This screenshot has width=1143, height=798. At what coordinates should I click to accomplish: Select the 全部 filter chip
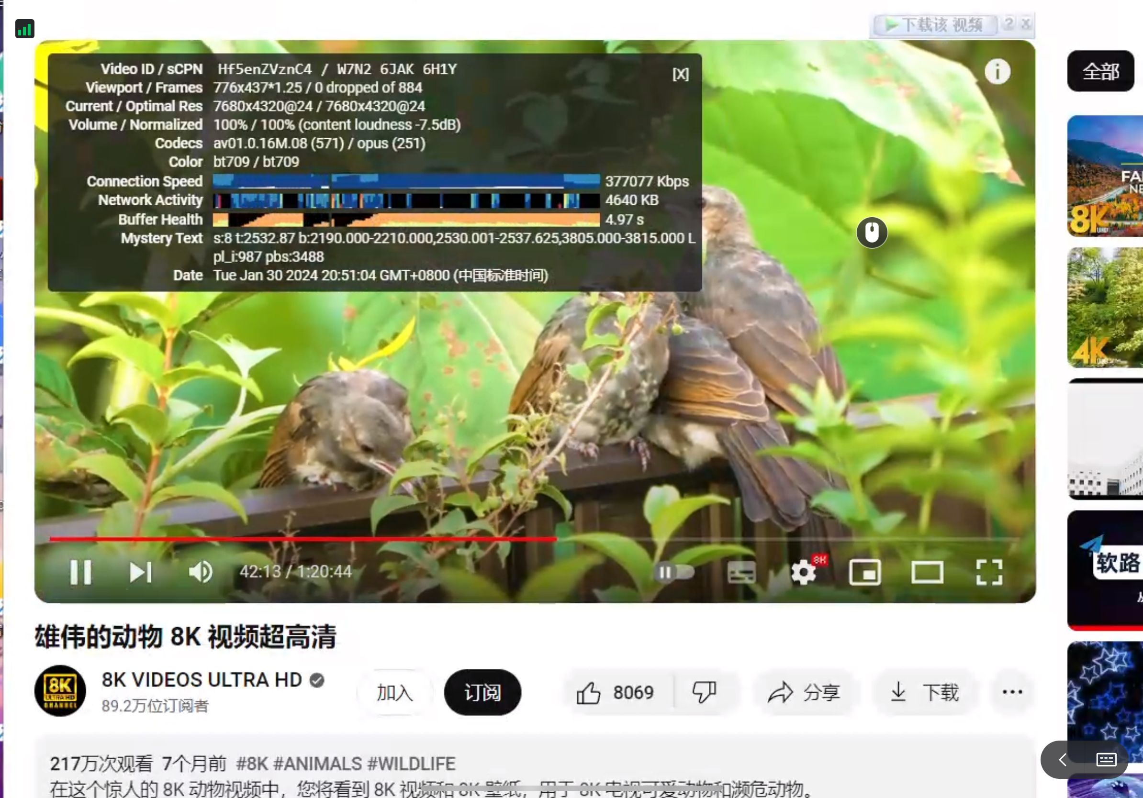click(1100, 71)
